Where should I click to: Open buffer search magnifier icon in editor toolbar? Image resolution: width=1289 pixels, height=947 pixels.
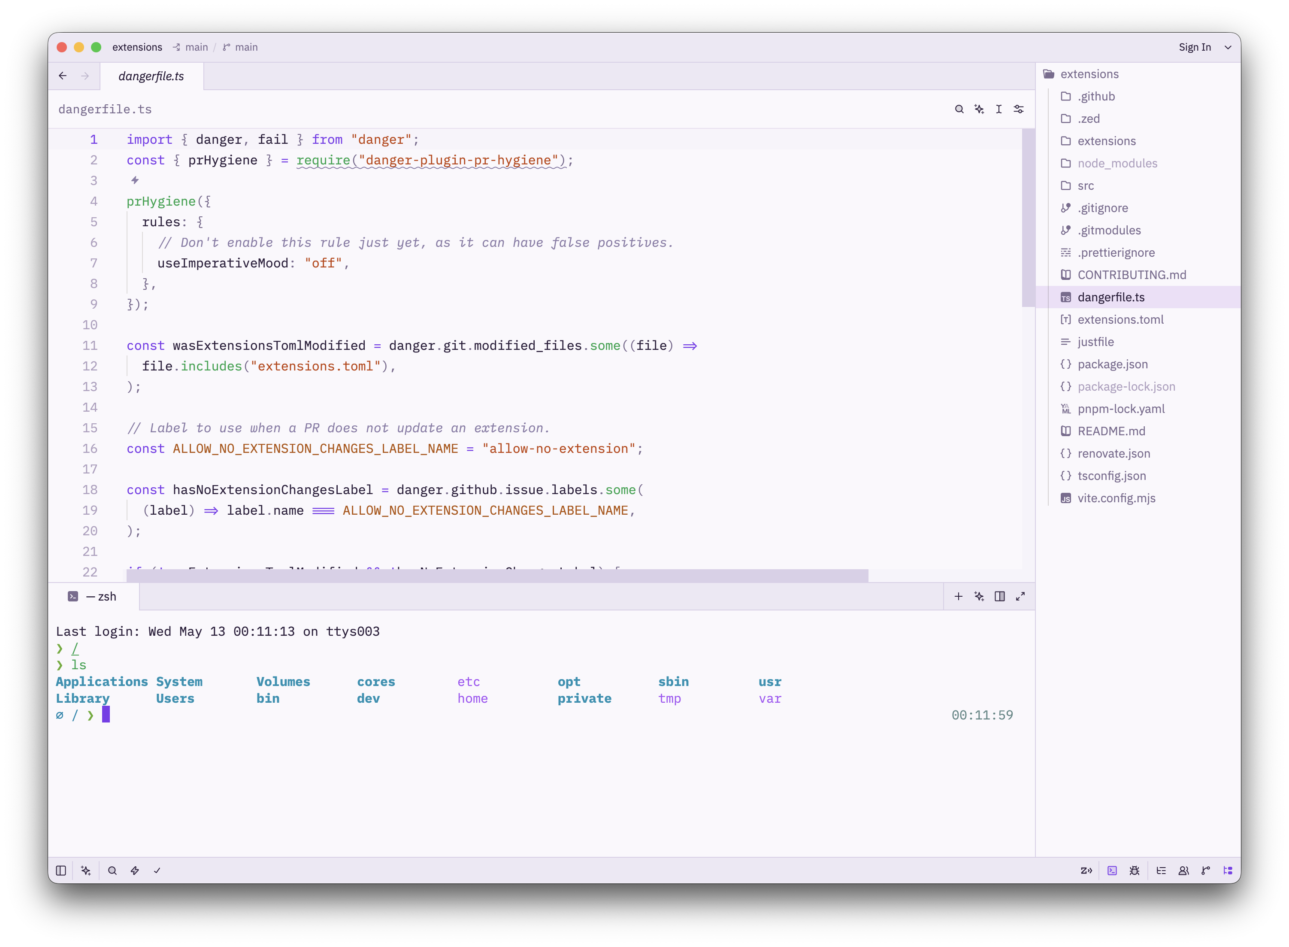point(959,109)
